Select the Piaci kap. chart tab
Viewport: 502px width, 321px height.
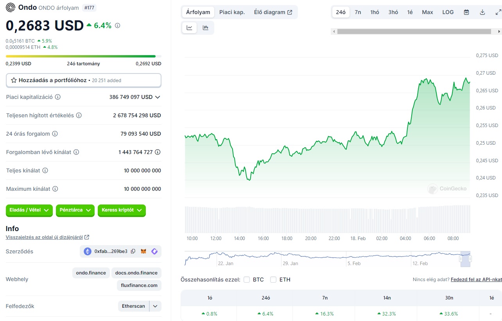point(232,12)
